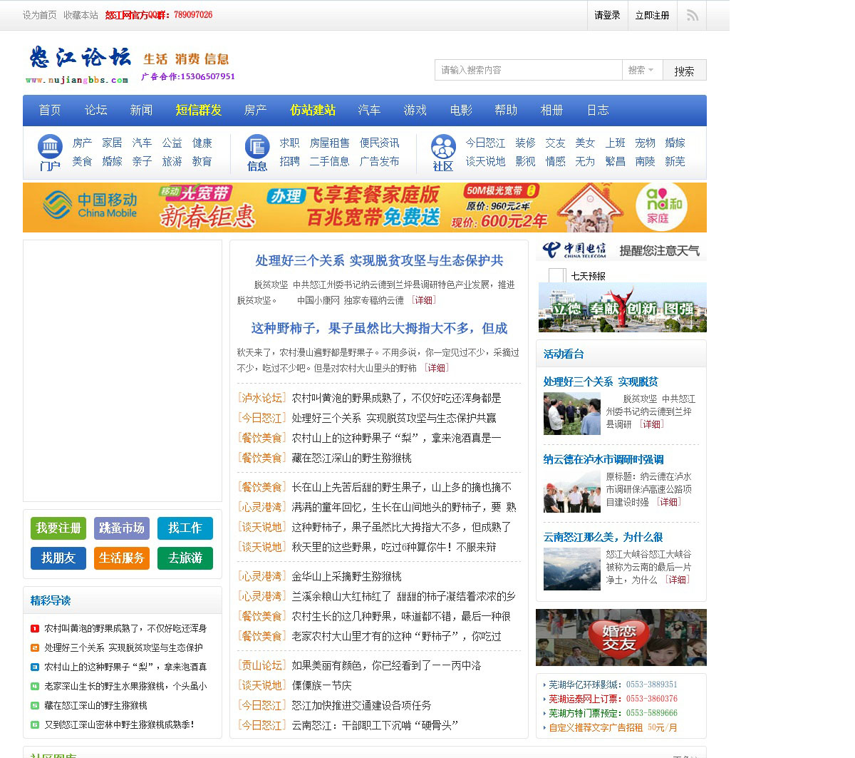The image size is (855, 758).
Task: Click the number 1 ranked article badge
Action: (35, 628)
